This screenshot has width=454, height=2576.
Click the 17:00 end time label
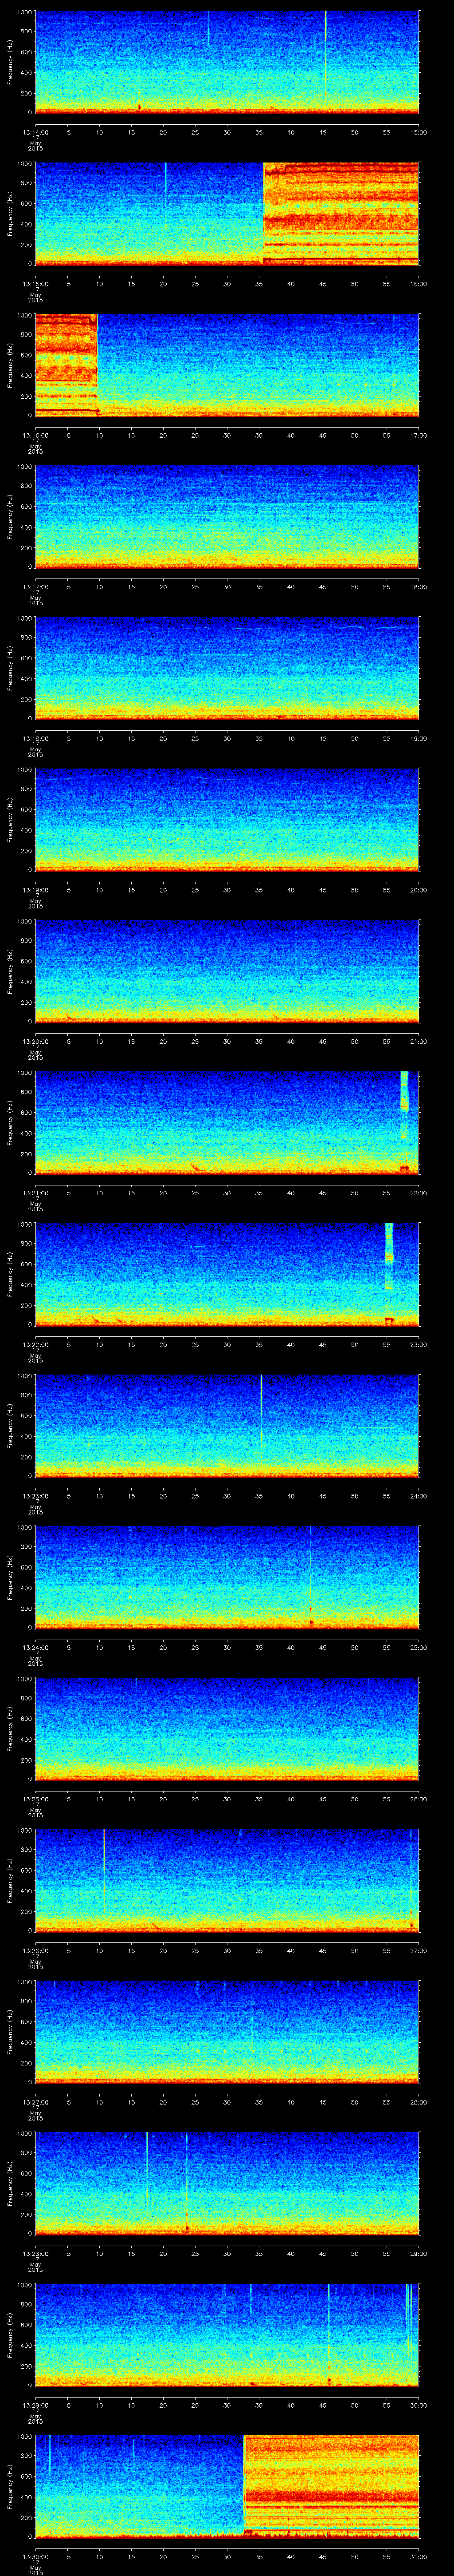[x=419, y=435]
